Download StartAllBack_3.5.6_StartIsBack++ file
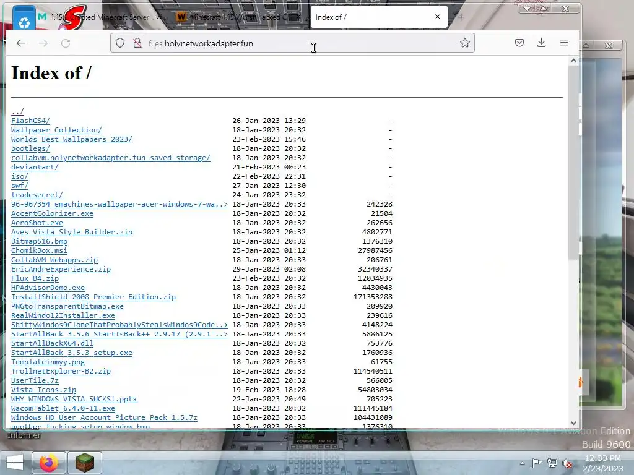Image resolution: width=634 pixels, height=475 pixels. [119, 335]
